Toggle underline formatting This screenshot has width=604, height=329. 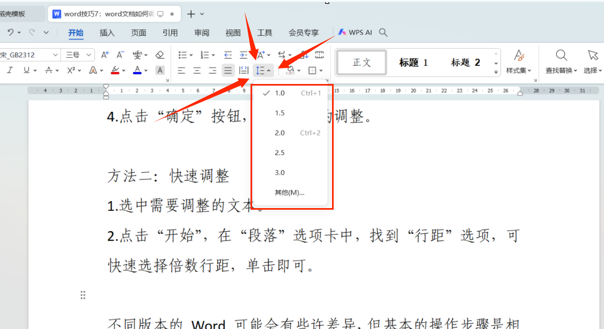pyautogui.click(x=26, y=70)
